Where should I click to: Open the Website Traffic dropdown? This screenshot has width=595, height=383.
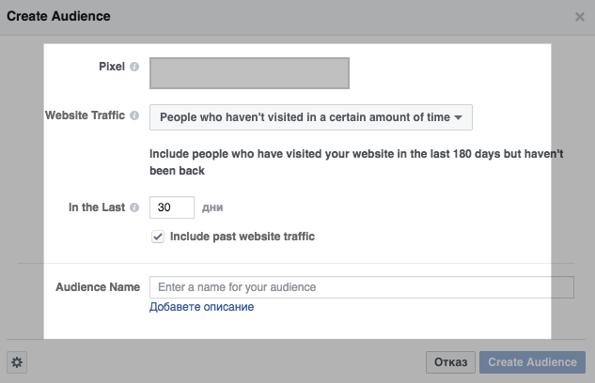[311, 117]
